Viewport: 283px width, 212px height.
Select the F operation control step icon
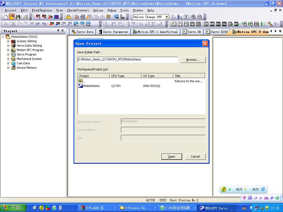tap(180, 24)
